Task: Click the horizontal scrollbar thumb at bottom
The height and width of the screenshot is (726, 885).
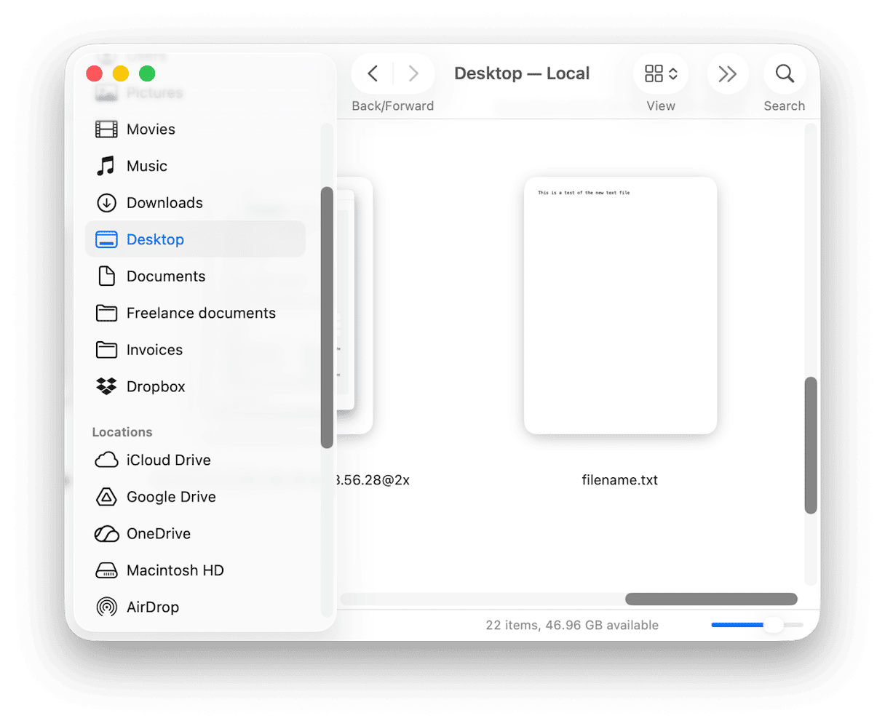Action: click(x=711, y=599)
